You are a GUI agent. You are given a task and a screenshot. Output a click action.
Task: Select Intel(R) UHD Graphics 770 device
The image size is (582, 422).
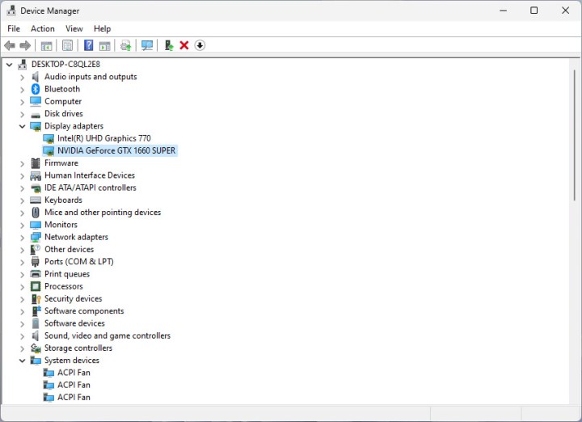103,138
